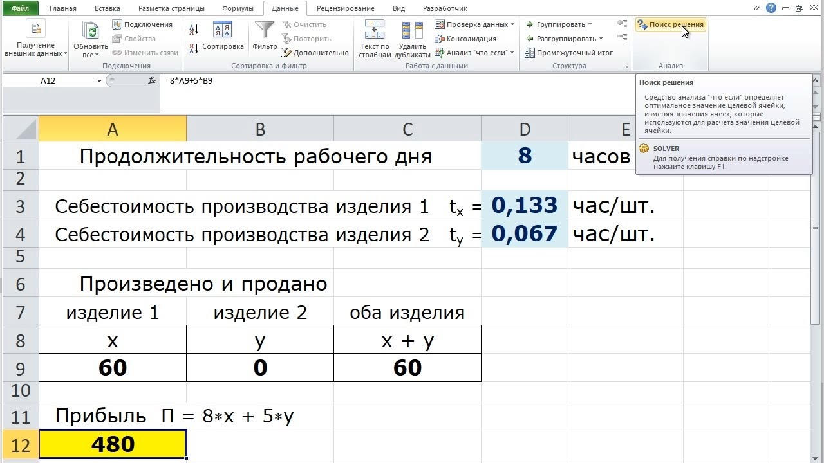Open Excel help question mark
824x463 pixels.
click(772, 8)
